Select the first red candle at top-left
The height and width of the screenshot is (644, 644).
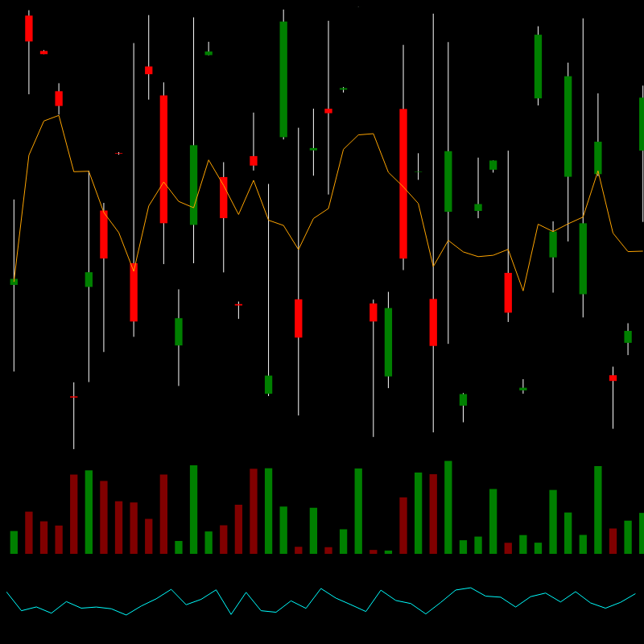tap(29, 28)
